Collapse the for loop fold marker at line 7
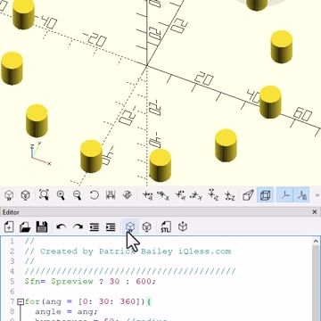321x321 pixels. (x=21, y=301)
